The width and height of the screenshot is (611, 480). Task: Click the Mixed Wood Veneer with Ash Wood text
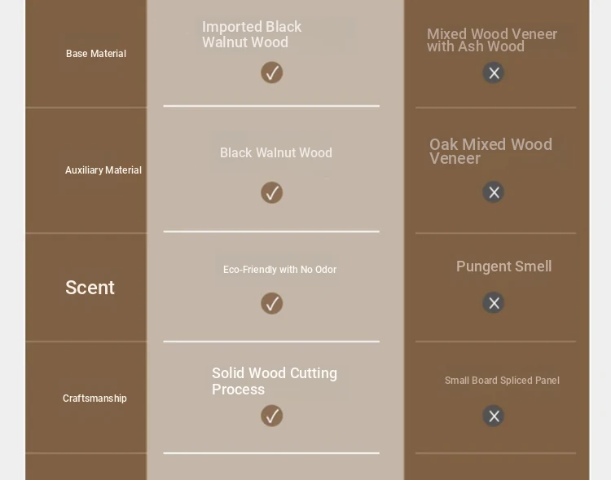[x=492, y=40]
